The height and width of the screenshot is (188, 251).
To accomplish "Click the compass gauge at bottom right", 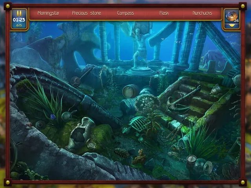I will (191, 160).
